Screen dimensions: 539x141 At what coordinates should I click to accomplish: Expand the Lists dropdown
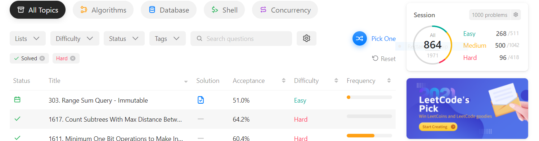coord(28,38)
